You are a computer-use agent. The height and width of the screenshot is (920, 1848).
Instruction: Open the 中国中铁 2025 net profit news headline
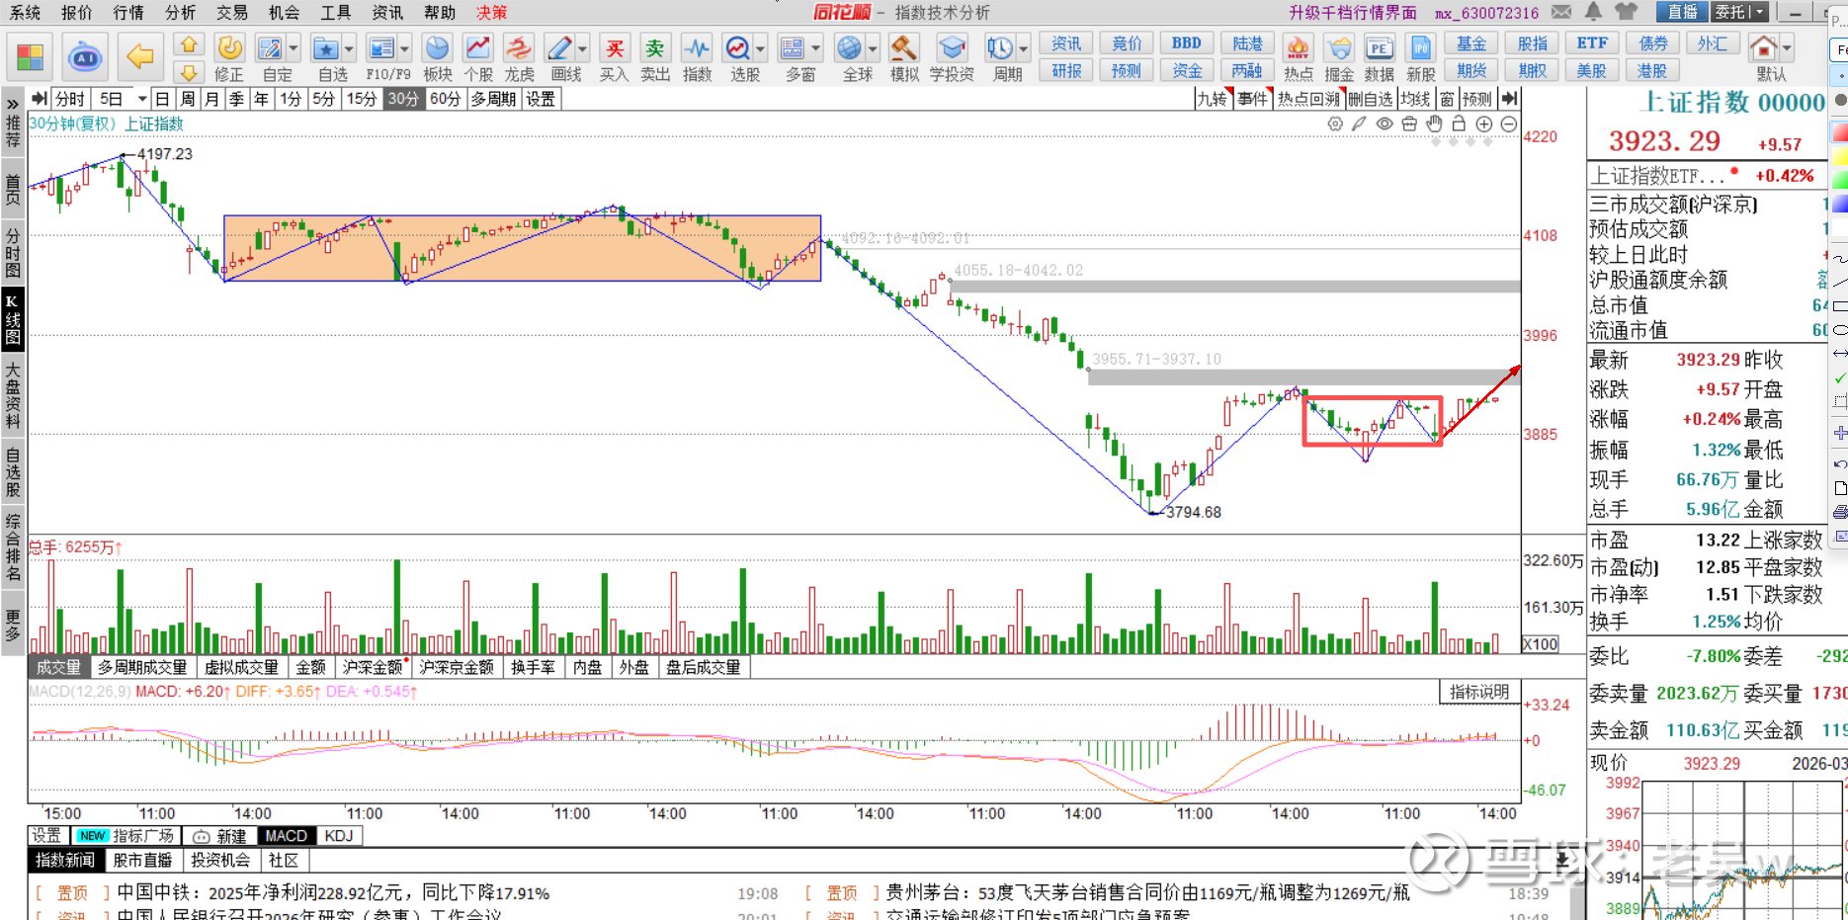point(333,893)
